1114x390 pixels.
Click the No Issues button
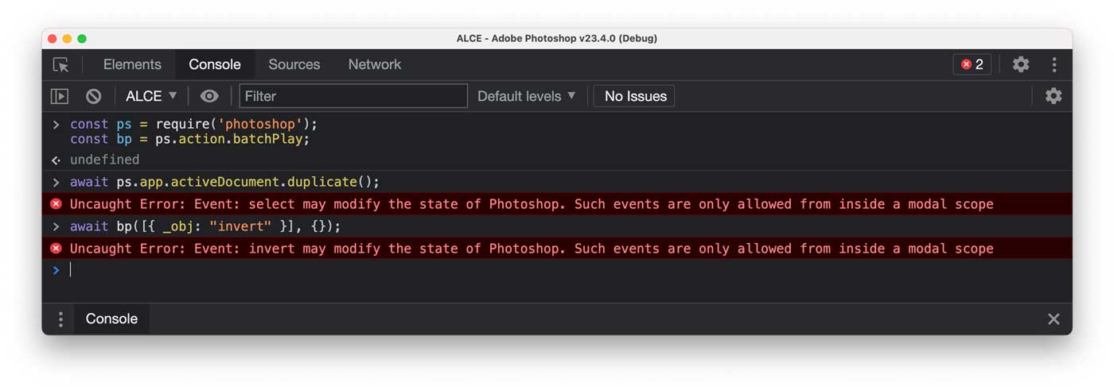[635, 96]
